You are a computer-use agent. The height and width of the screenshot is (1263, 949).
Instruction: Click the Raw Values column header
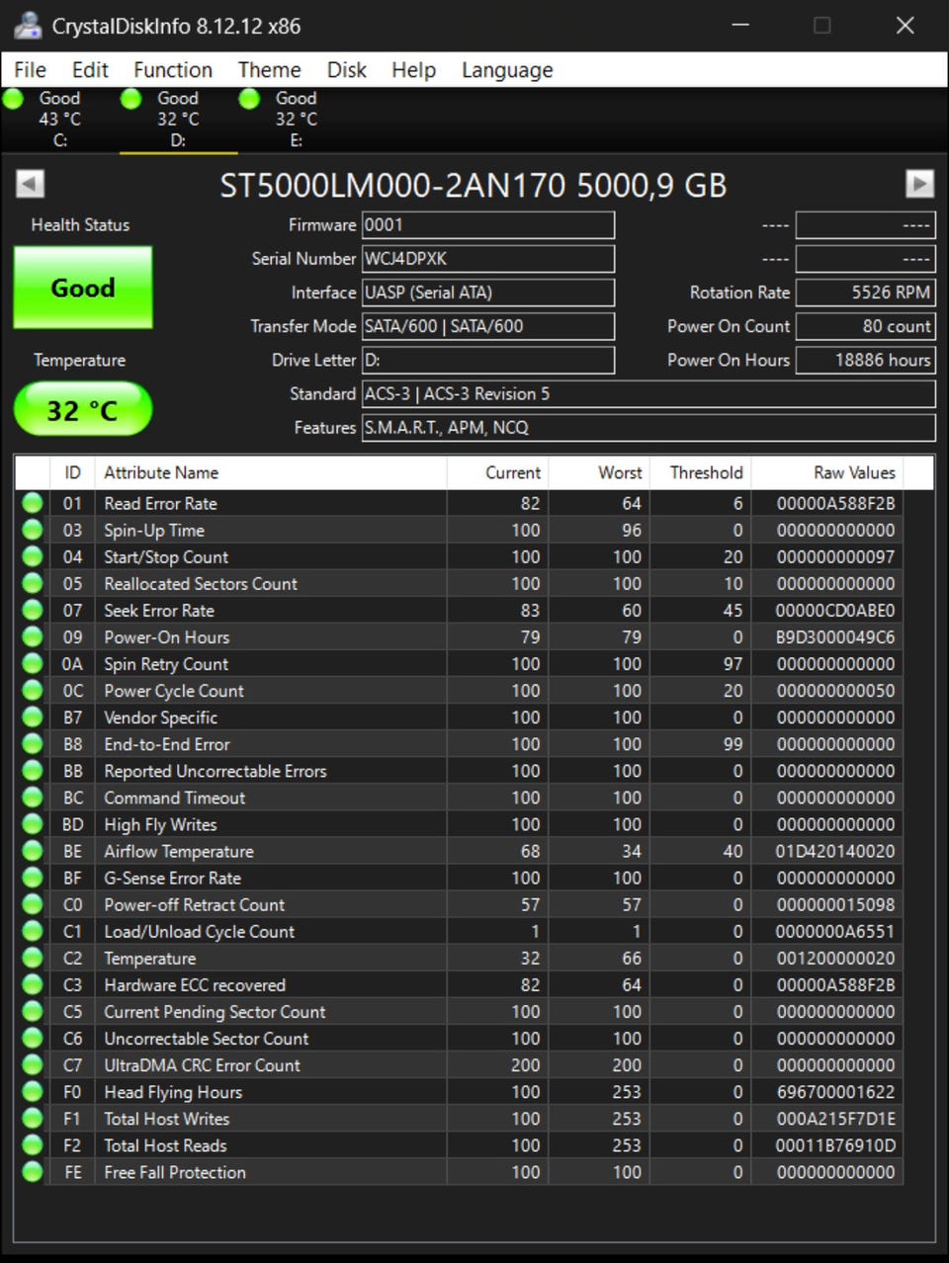tap(827, 472)
